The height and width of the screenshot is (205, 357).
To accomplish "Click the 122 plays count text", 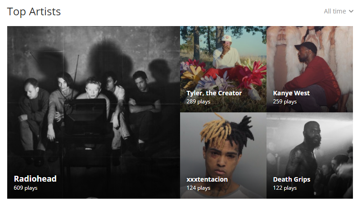I will 285,188.
